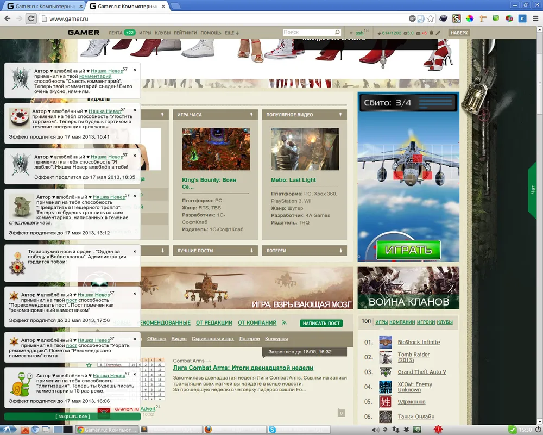543x435 pixels.
Task: Dismiss the 'Улитизация' notification
Action: (x=135, y=374)
